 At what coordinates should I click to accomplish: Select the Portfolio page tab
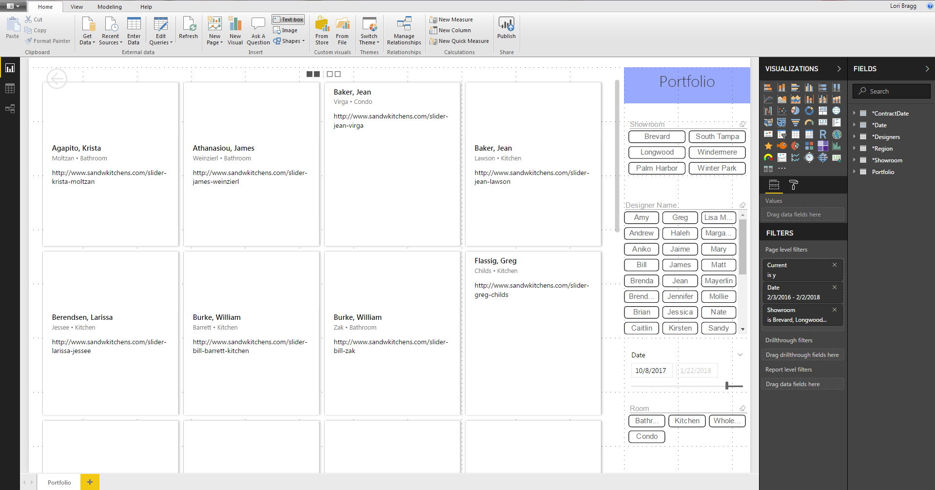(59, 482)
